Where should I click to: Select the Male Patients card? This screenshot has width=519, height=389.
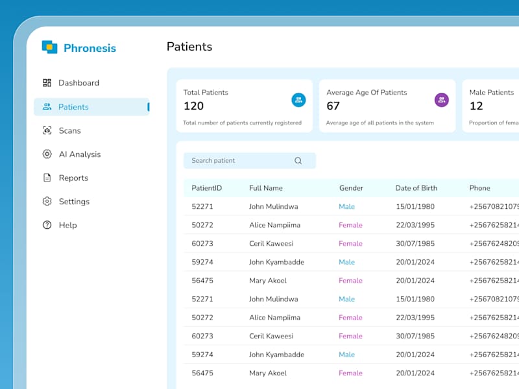490,106
